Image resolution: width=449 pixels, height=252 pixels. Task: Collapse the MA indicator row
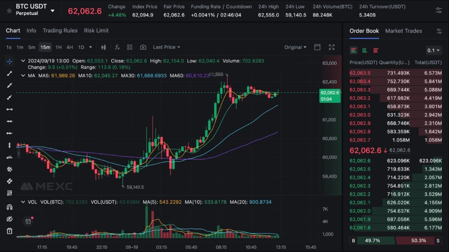(x=23, y=75)
